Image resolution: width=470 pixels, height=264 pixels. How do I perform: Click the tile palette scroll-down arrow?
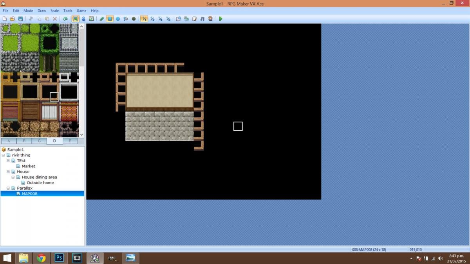point(81,135)
